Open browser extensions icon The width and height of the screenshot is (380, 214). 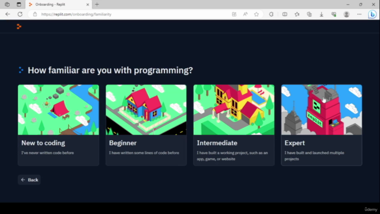click(x=271, y=14)
